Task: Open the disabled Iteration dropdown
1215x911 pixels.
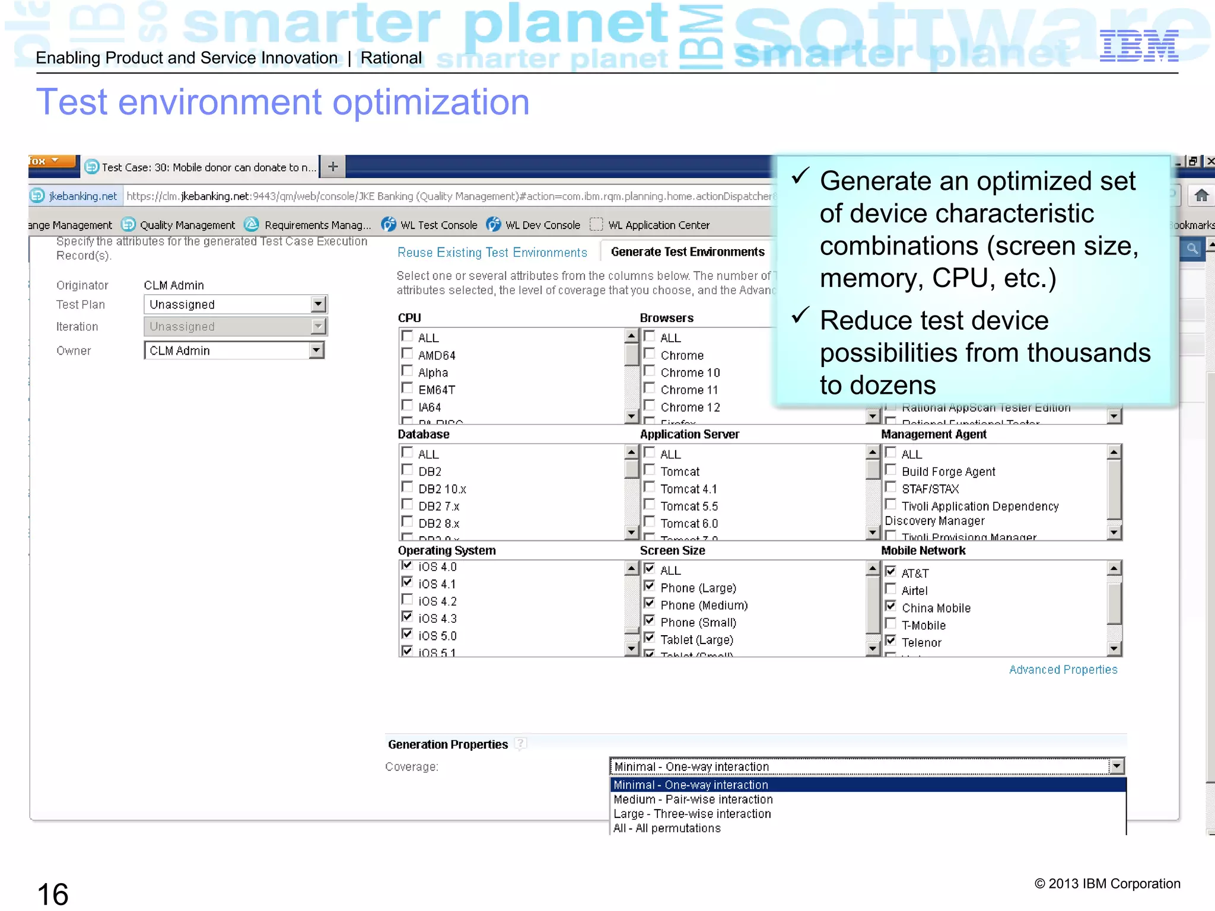Action: pos(236,326)
